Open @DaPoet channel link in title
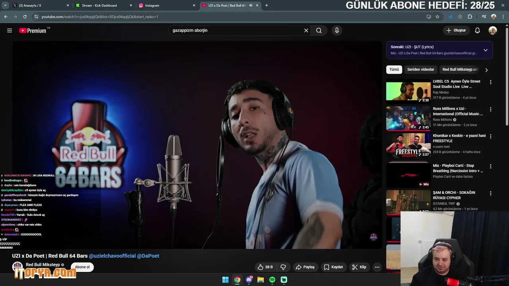 148,256
